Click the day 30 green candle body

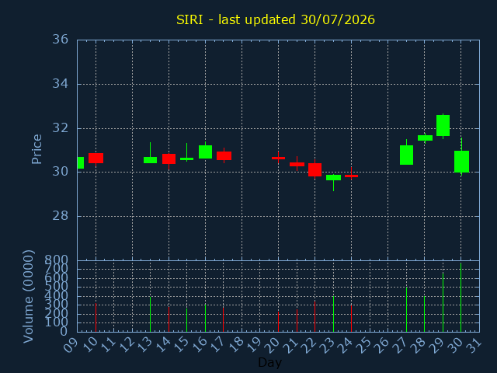pos(461,162)
